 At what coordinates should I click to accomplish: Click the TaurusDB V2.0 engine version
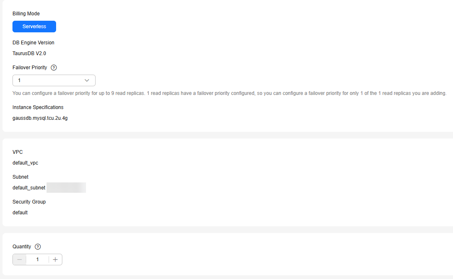(29, 53)
